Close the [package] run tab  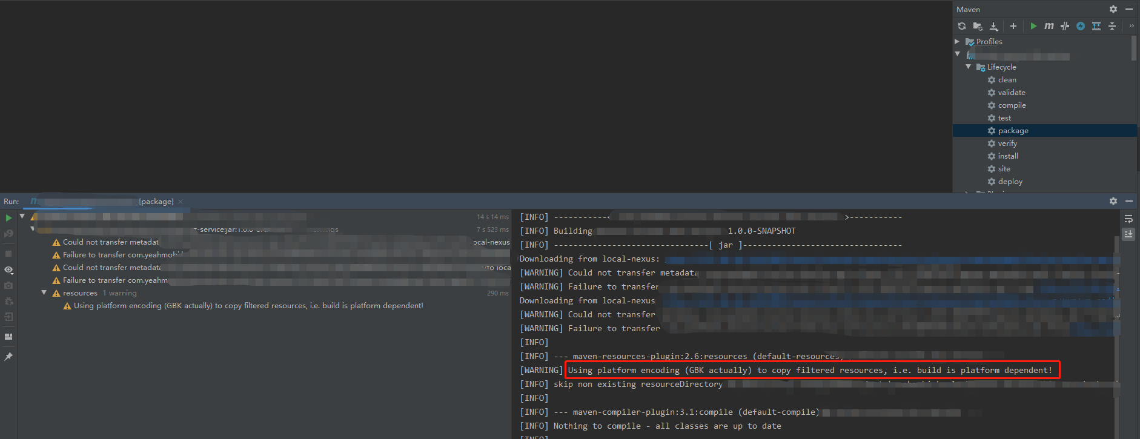tap(181, 202)
